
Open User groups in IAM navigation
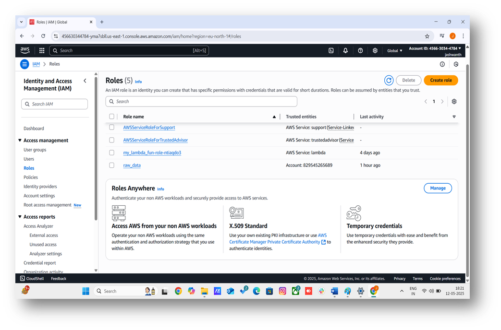pyautogui.click(x=35, y=150)
